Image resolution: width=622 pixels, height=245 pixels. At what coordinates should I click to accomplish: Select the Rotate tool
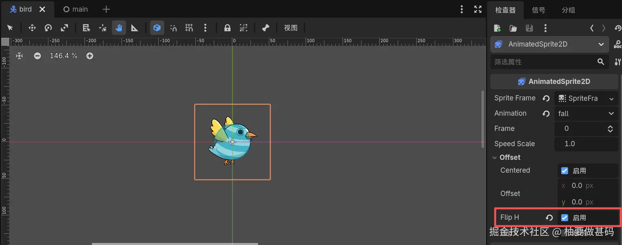pyautogui.click(x=48, y=28)
